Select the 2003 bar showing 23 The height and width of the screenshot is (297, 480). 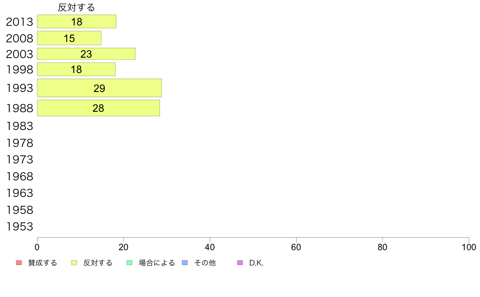86,54
